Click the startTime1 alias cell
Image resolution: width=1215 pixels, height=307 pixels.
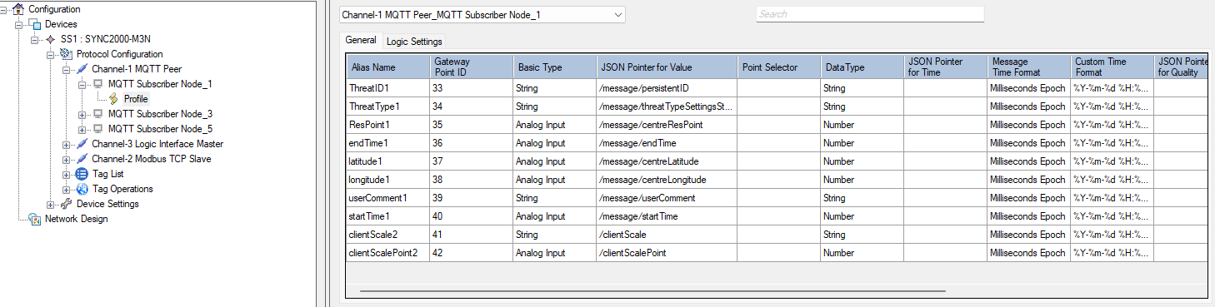(388, 216)
